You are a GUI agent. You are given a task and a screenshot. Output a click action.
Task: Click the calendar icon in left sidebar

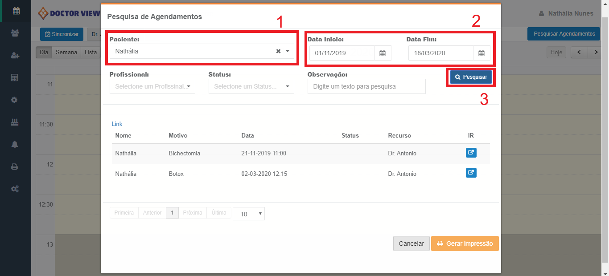[16, 11]
